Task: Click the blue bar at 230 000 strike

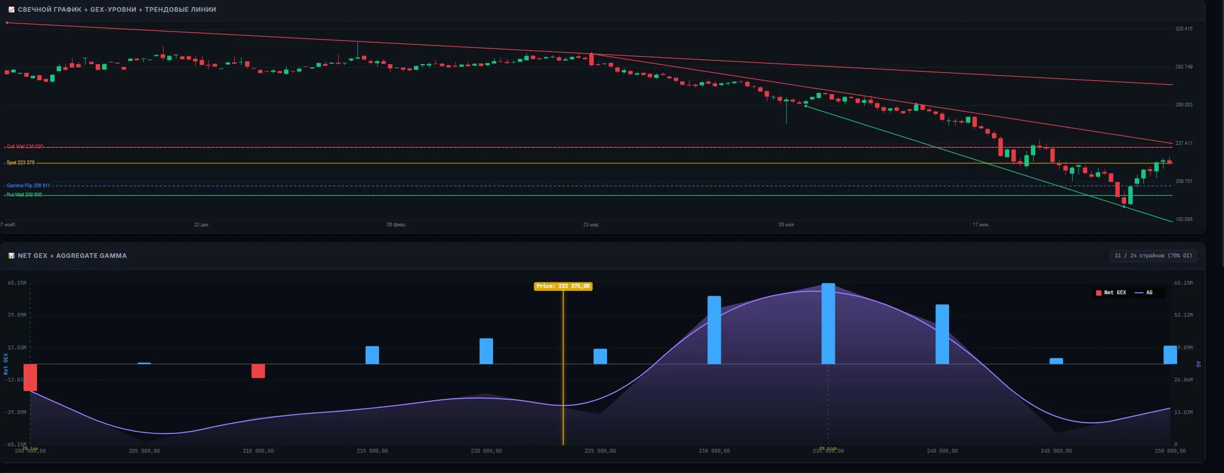Action: (714, 330)
